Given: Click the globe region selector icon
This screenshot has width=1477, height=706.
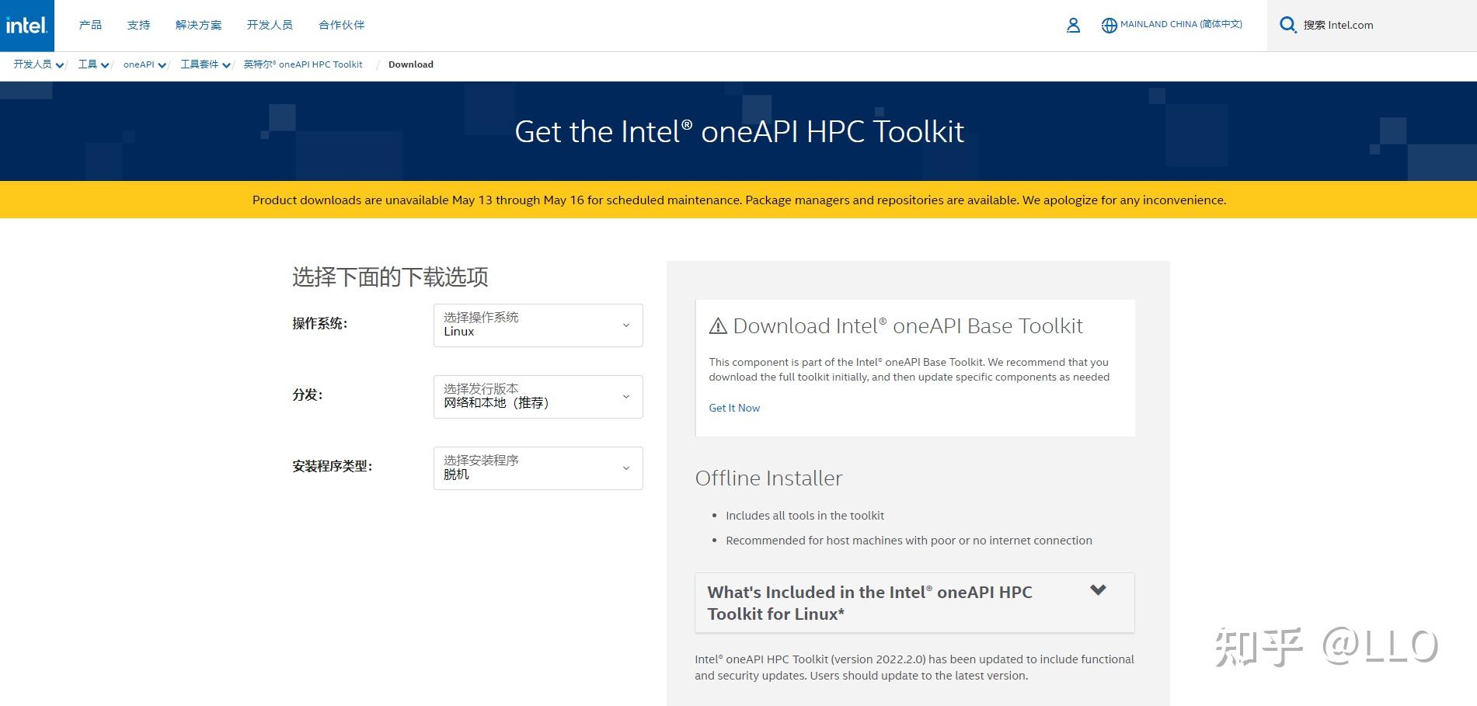Looking at the screenshot, I should click(1109, 25).
